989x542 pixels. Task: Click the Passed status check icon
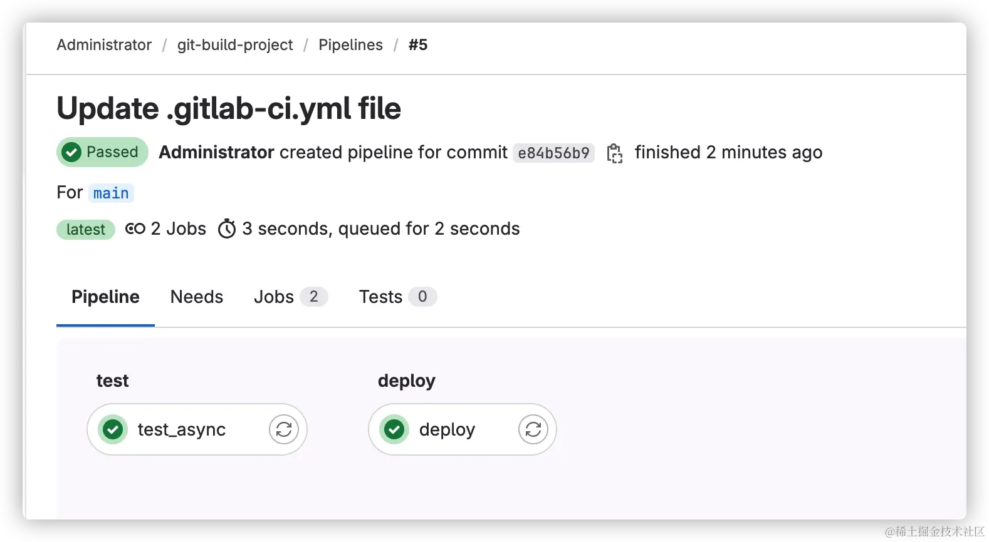point(72,152)
